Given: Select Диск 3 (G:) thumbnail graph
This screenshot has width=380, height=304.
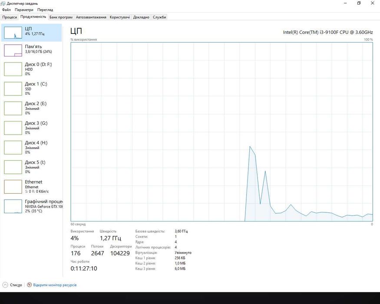Looking at the screenshot, I should tap(13, 128).
